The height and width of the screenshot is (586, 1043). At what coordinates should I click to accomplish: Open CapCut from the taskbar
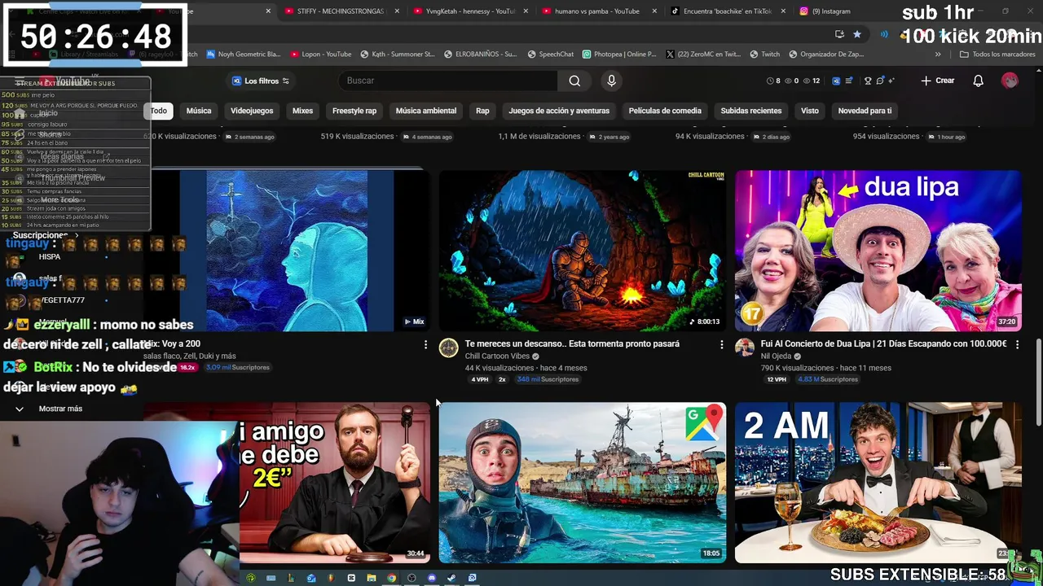[x=351, y=578]
